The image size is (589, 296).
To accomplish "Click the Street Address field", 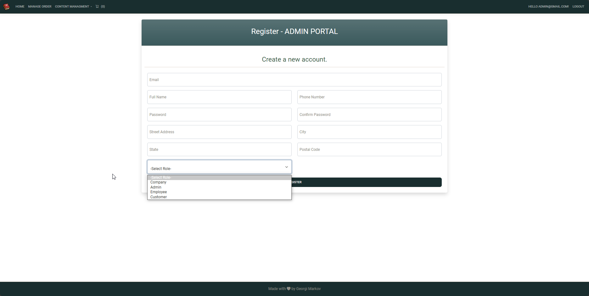I will [x=219, y=132].
